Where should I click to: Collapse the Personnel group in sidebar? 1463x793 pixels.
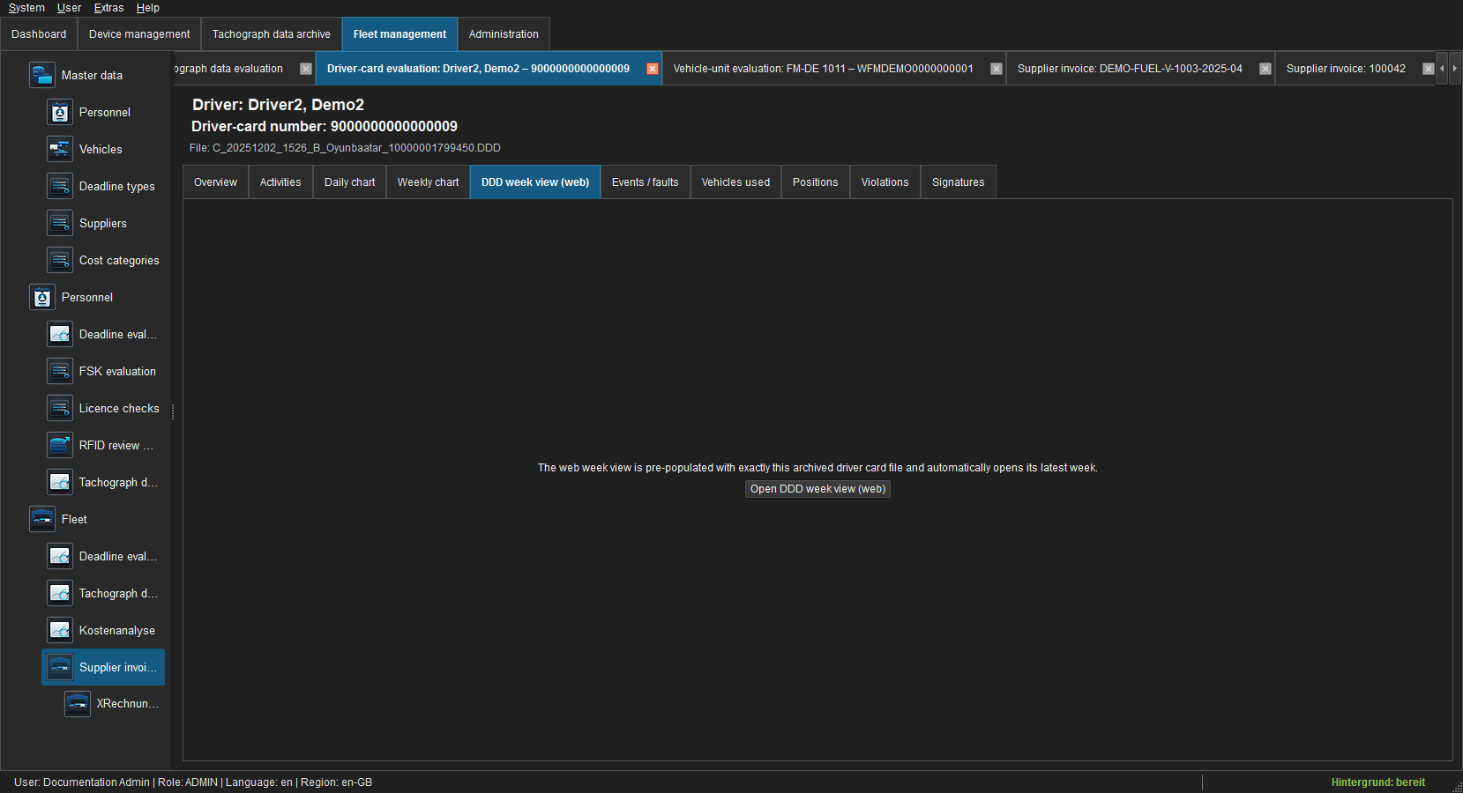click(x=41, y=297)
